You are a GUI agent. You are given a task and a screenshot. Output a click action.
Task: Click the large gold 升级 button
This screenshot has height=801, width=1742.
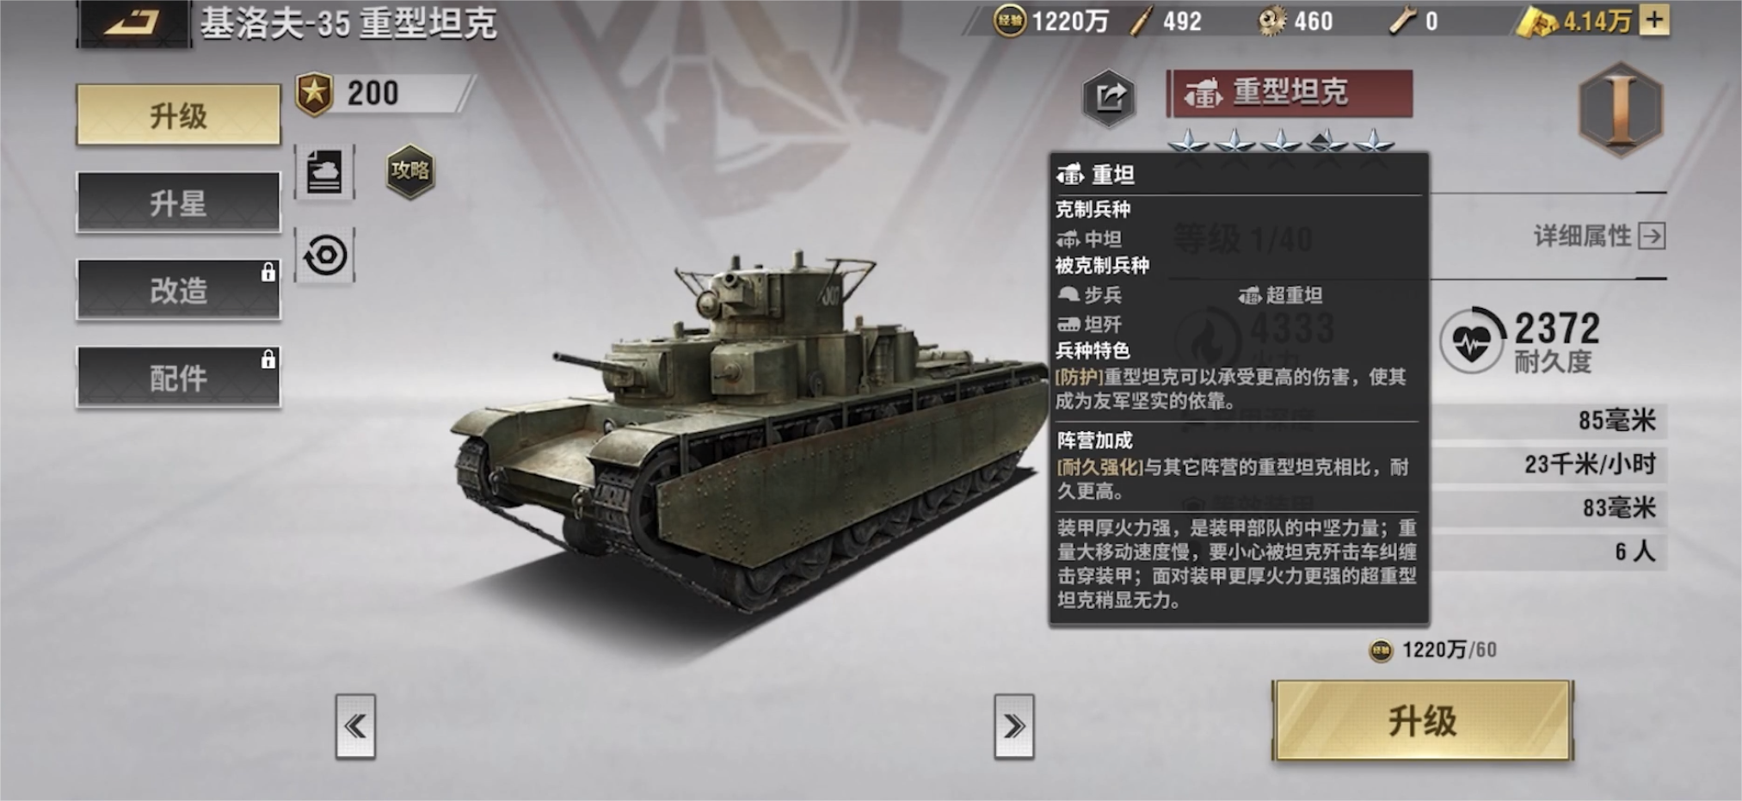1422,720
